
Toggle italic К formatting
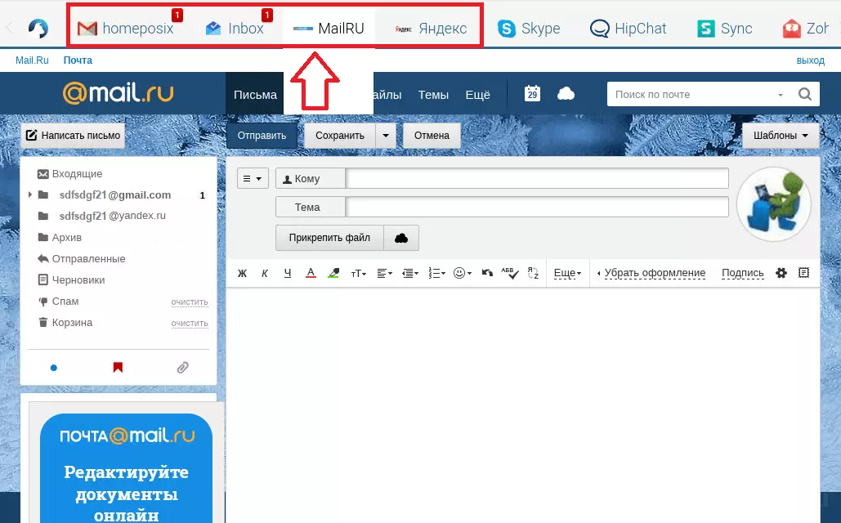265,273
